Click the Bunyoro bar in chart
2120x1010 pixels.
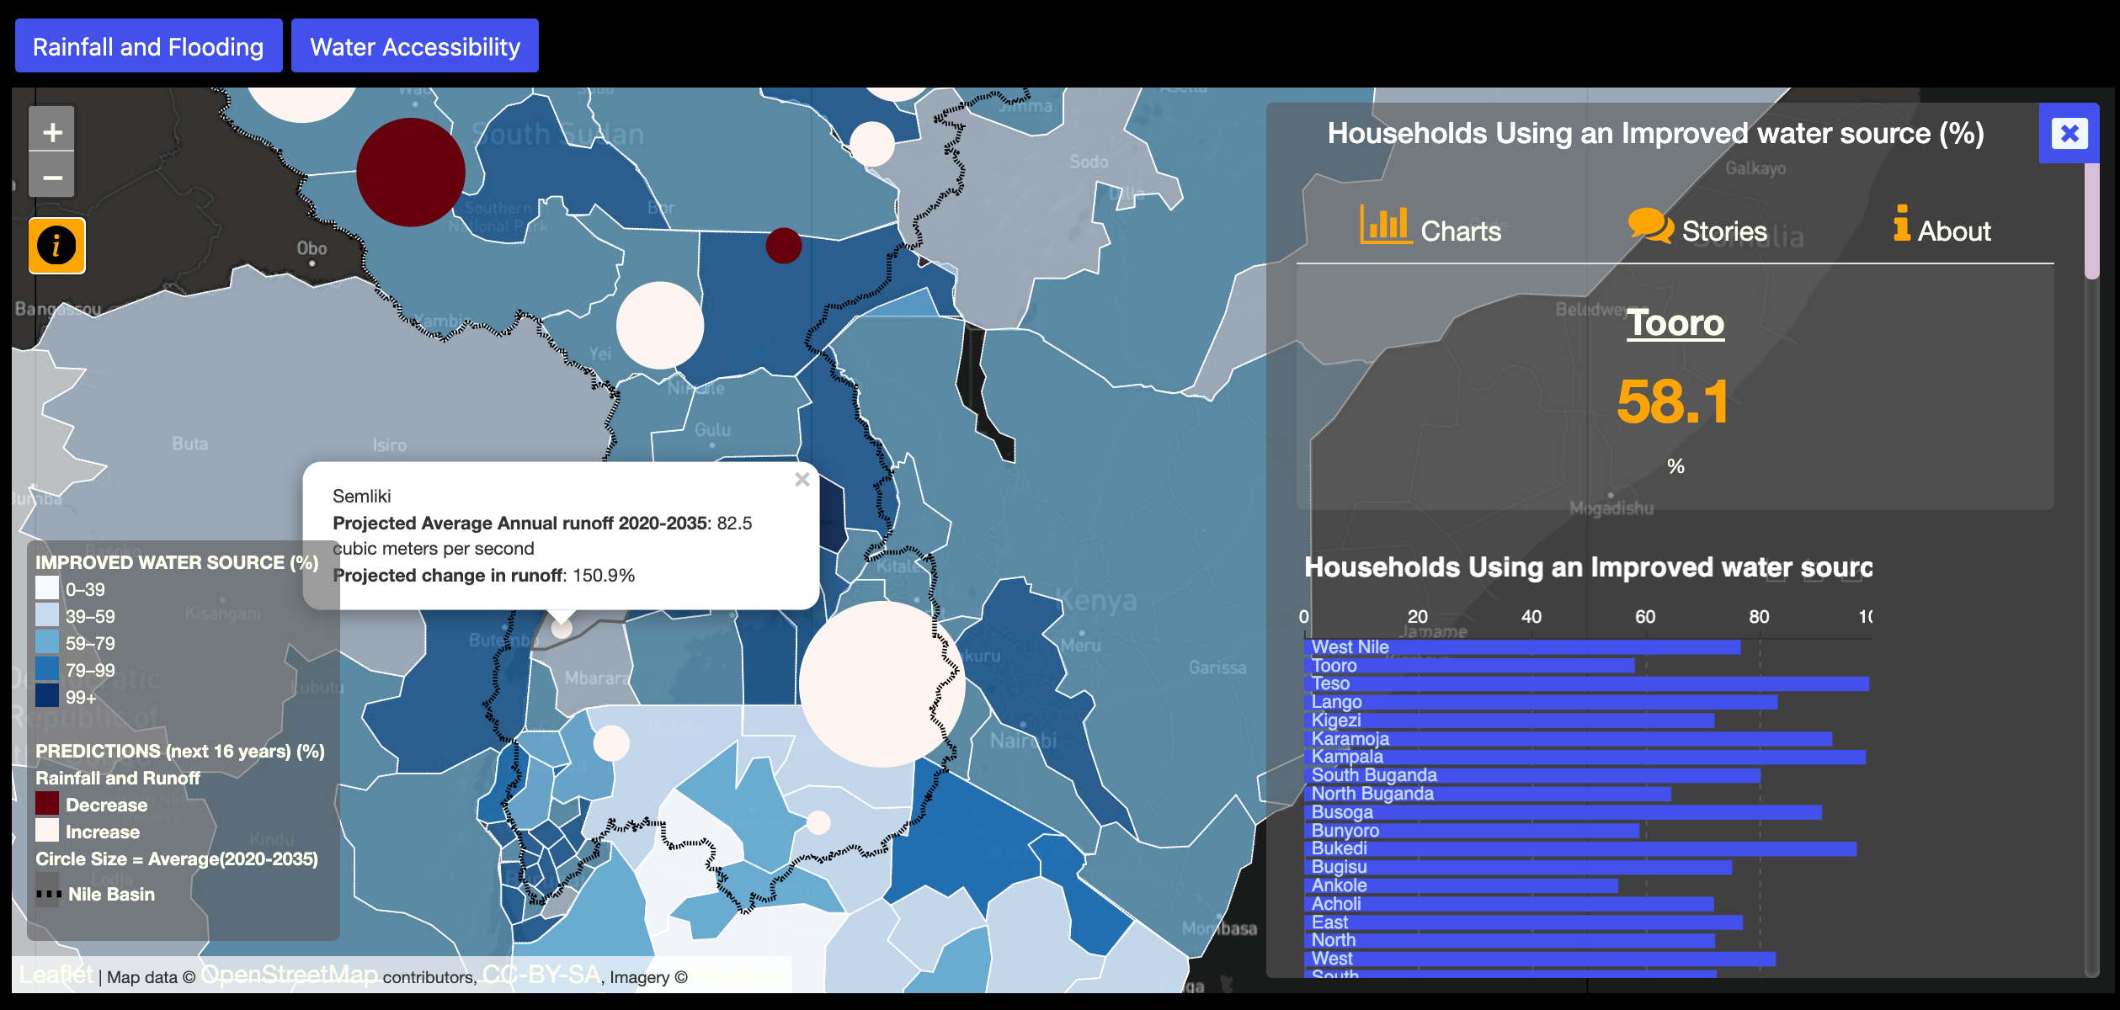1472,831
